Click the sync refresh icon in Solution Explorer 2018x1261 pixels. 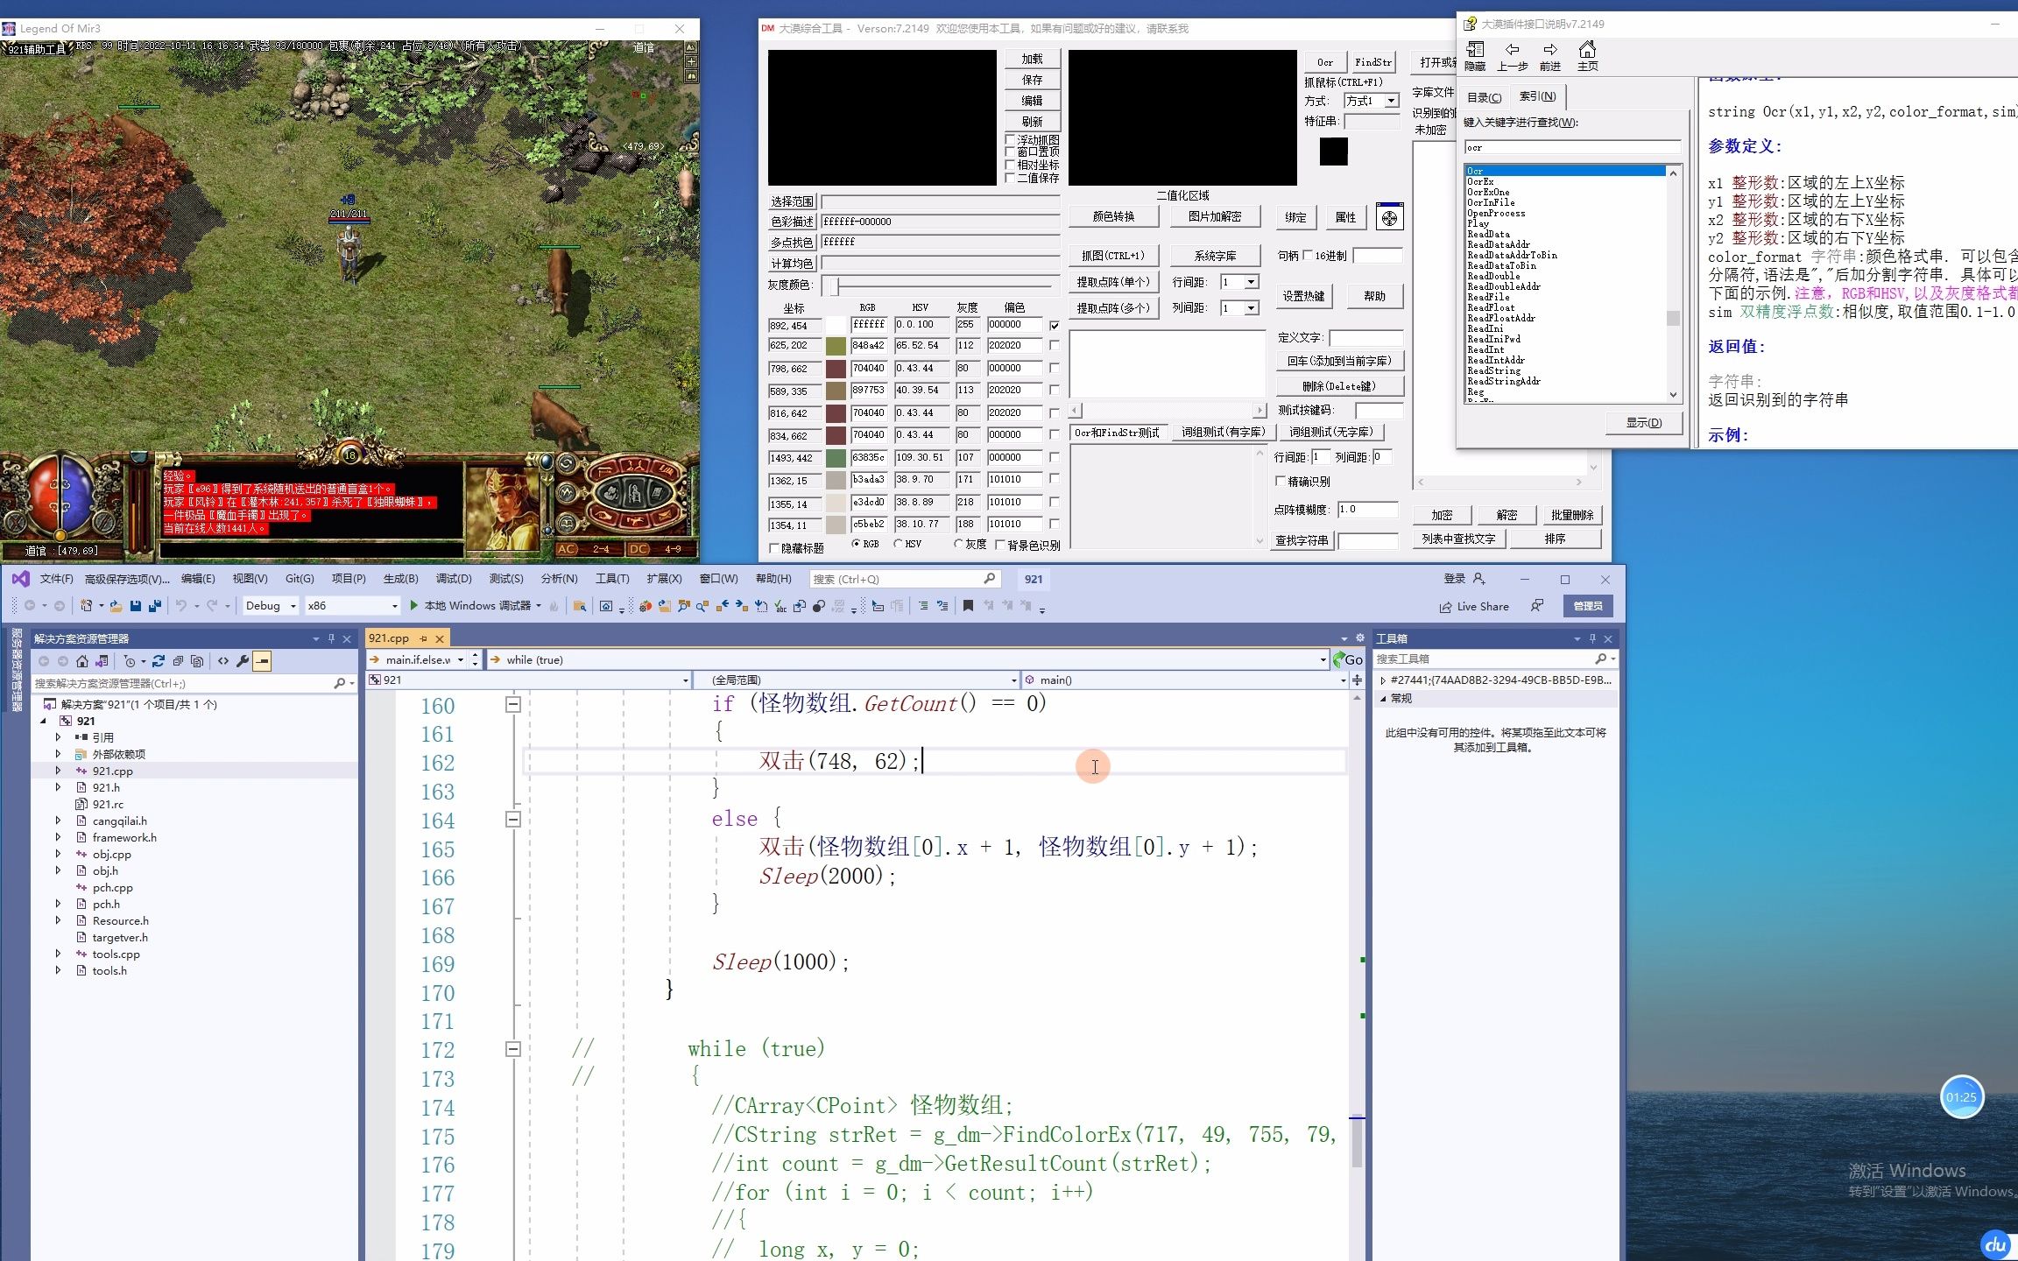(x=159, y=661)
